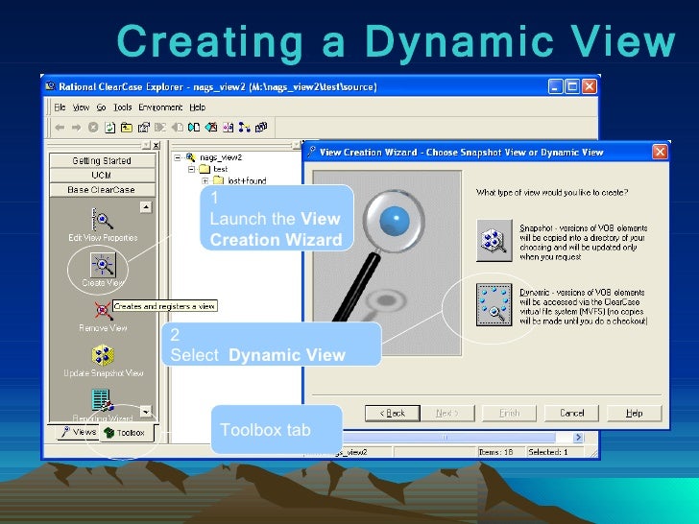Close the View Creation Wizard dialog

coord(660,152)
